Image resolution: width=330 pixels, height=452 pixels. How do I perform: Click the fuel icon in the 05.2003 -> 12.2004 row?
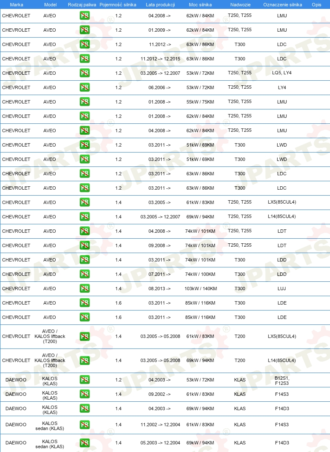point(85,443)
